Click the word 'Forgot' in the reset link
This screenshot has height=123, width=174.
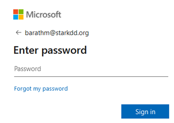pyautogui.click(x=23, y=89)
